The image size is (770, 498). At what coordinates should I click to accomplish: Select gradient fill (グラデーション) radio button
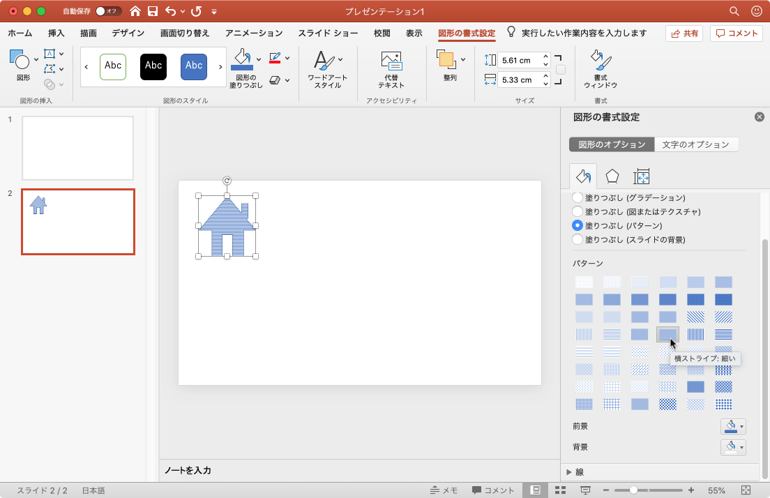pyautogui.click(x=577, y=198)
